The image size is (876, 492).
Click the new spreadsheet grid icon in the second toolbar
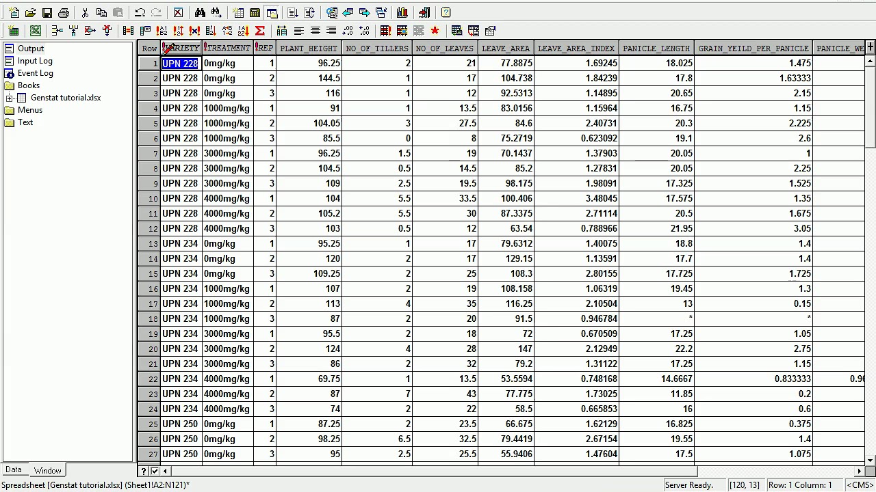point(14,31)
